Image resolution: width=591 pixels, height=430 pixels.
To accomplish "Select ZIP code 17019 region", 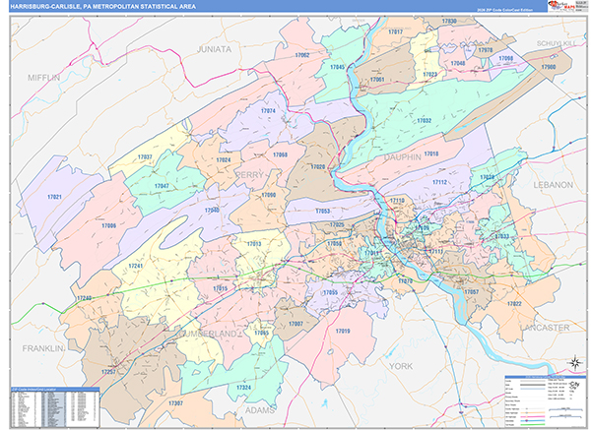I will pos(342,332).
